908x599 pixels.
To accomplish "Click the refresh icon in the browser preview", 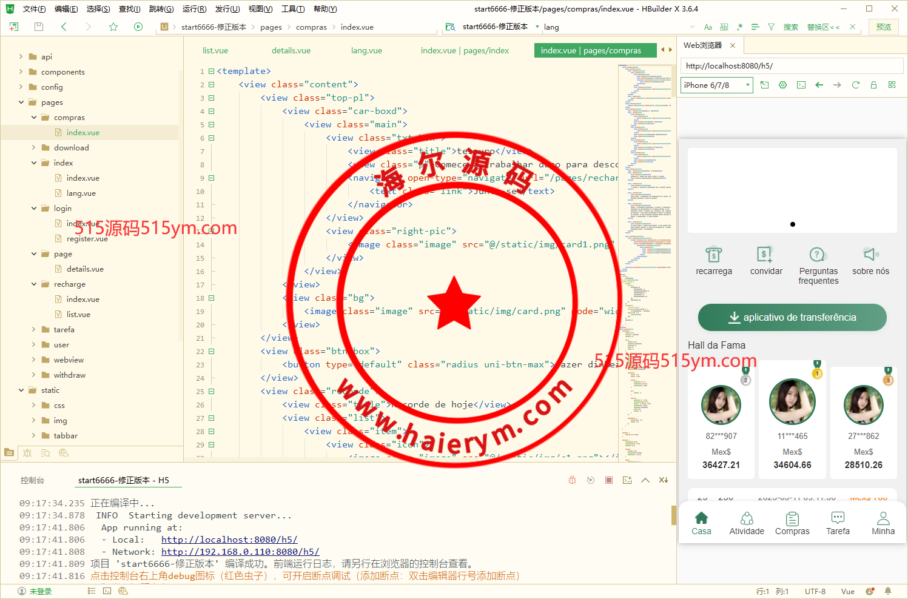I will [855, 85].
